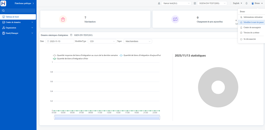Click the HandyManager device icon
This screenshot has width=265, height=130.
point(3,33)
